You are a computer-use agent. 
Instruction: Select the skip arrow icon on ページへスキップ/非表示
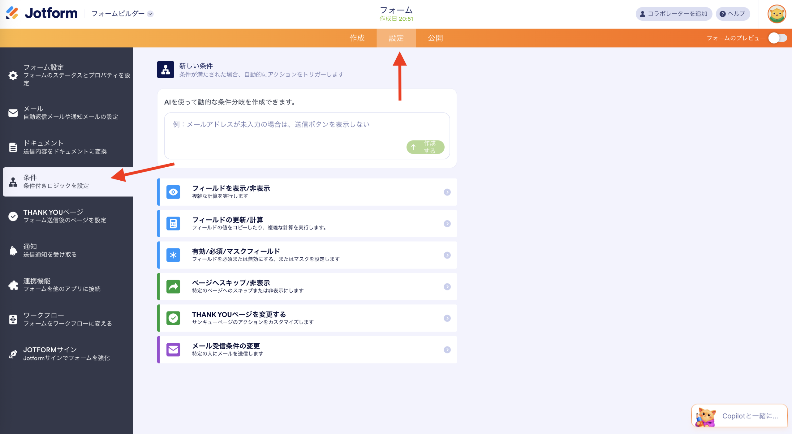click(x=173, y=286)
